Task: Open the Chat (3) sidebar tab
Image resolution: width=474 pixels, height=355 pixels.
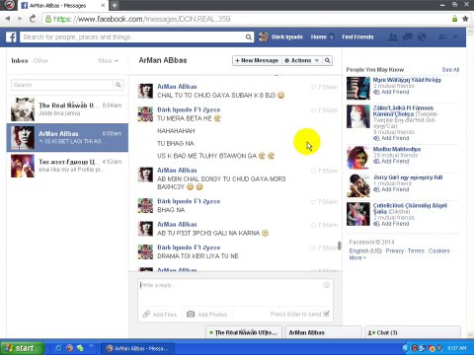Action: [x=413, y=332]
